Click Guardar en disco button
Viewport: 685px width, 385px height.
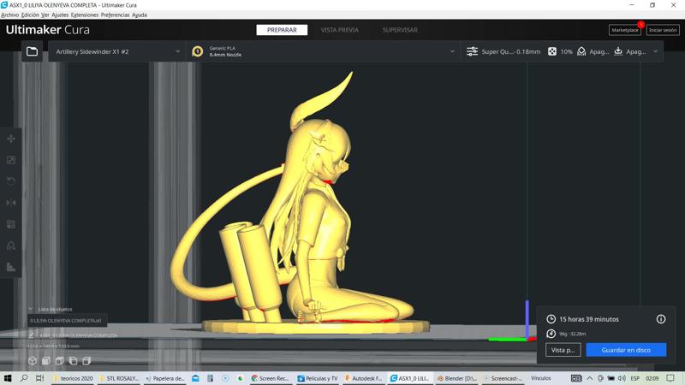click(626, 350)
